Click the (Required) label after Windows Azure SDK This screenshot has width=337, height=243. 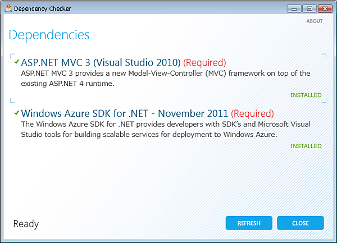coord(252,113)
